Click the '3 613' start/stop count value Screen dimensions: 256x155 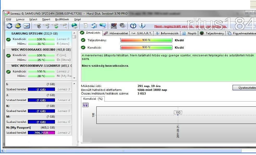[142, 93]
